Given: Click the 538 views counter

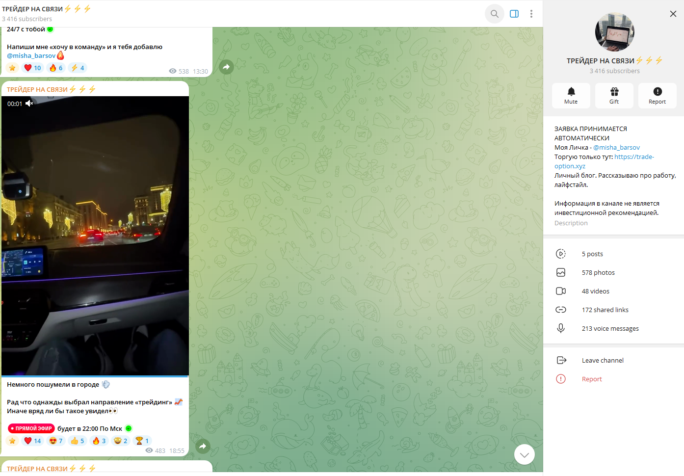Looking at the screenshot, I should [179, 71].
